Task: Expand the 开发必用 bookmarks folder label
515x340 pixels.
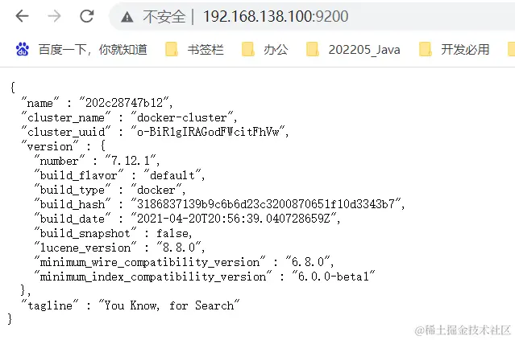Action: coord(465,50)
